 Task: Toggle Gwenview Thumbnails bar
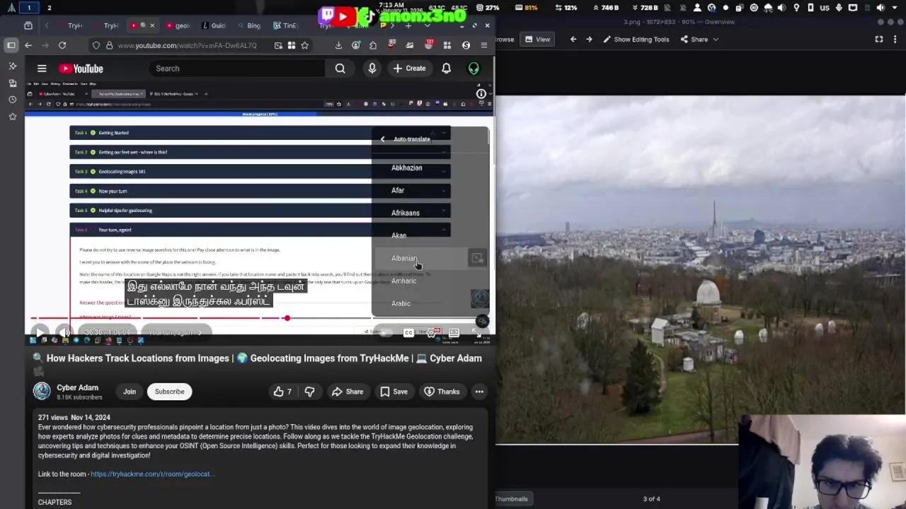(x=511, y=499)
